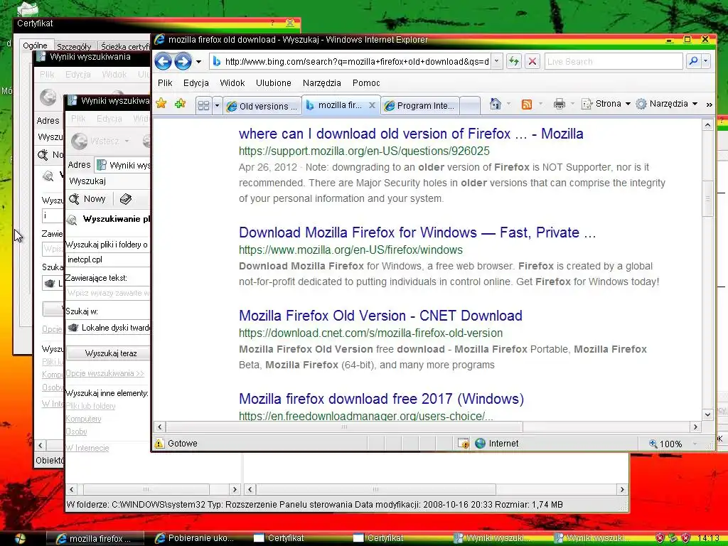Click the Windows Start button
Screen dimensions: 728x546
click(20, 539)
